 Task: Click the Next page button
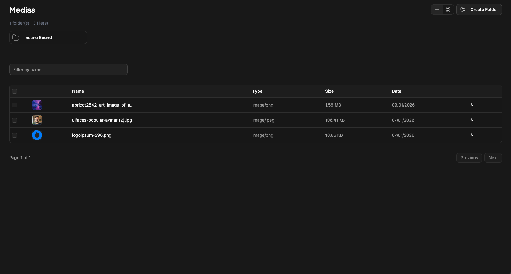coord(493,158)
